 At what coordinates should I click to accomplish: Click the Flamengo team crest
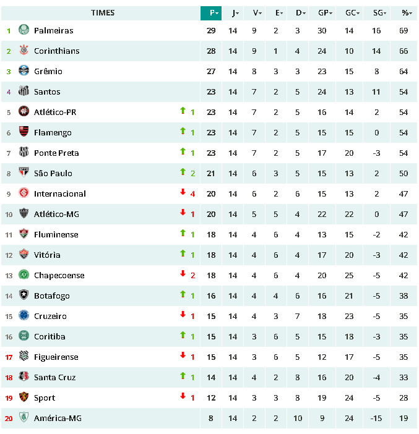point(24,132)
